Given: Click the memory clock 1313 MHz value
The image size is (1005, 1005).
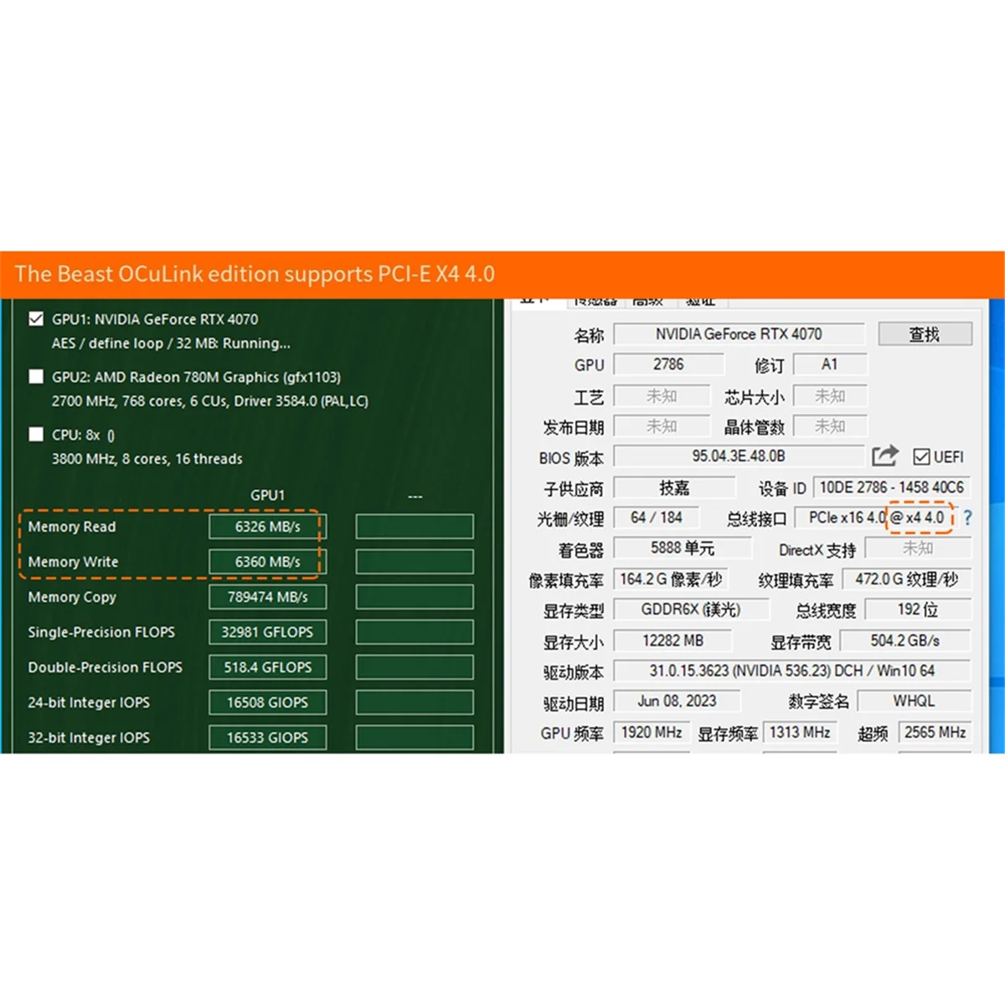Looking at the screenshot, I should pos(800,732).
